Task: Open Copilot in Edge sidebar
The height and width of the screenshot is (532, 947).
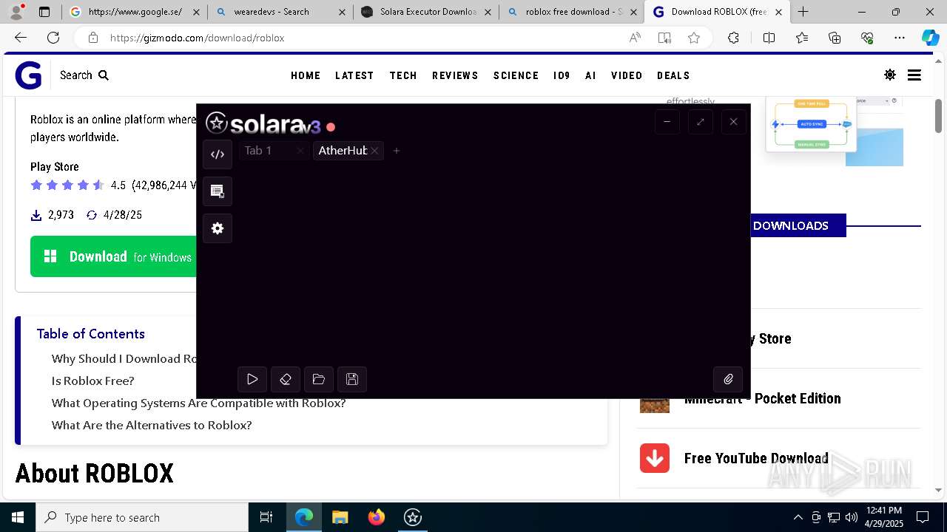Action: 930,38
